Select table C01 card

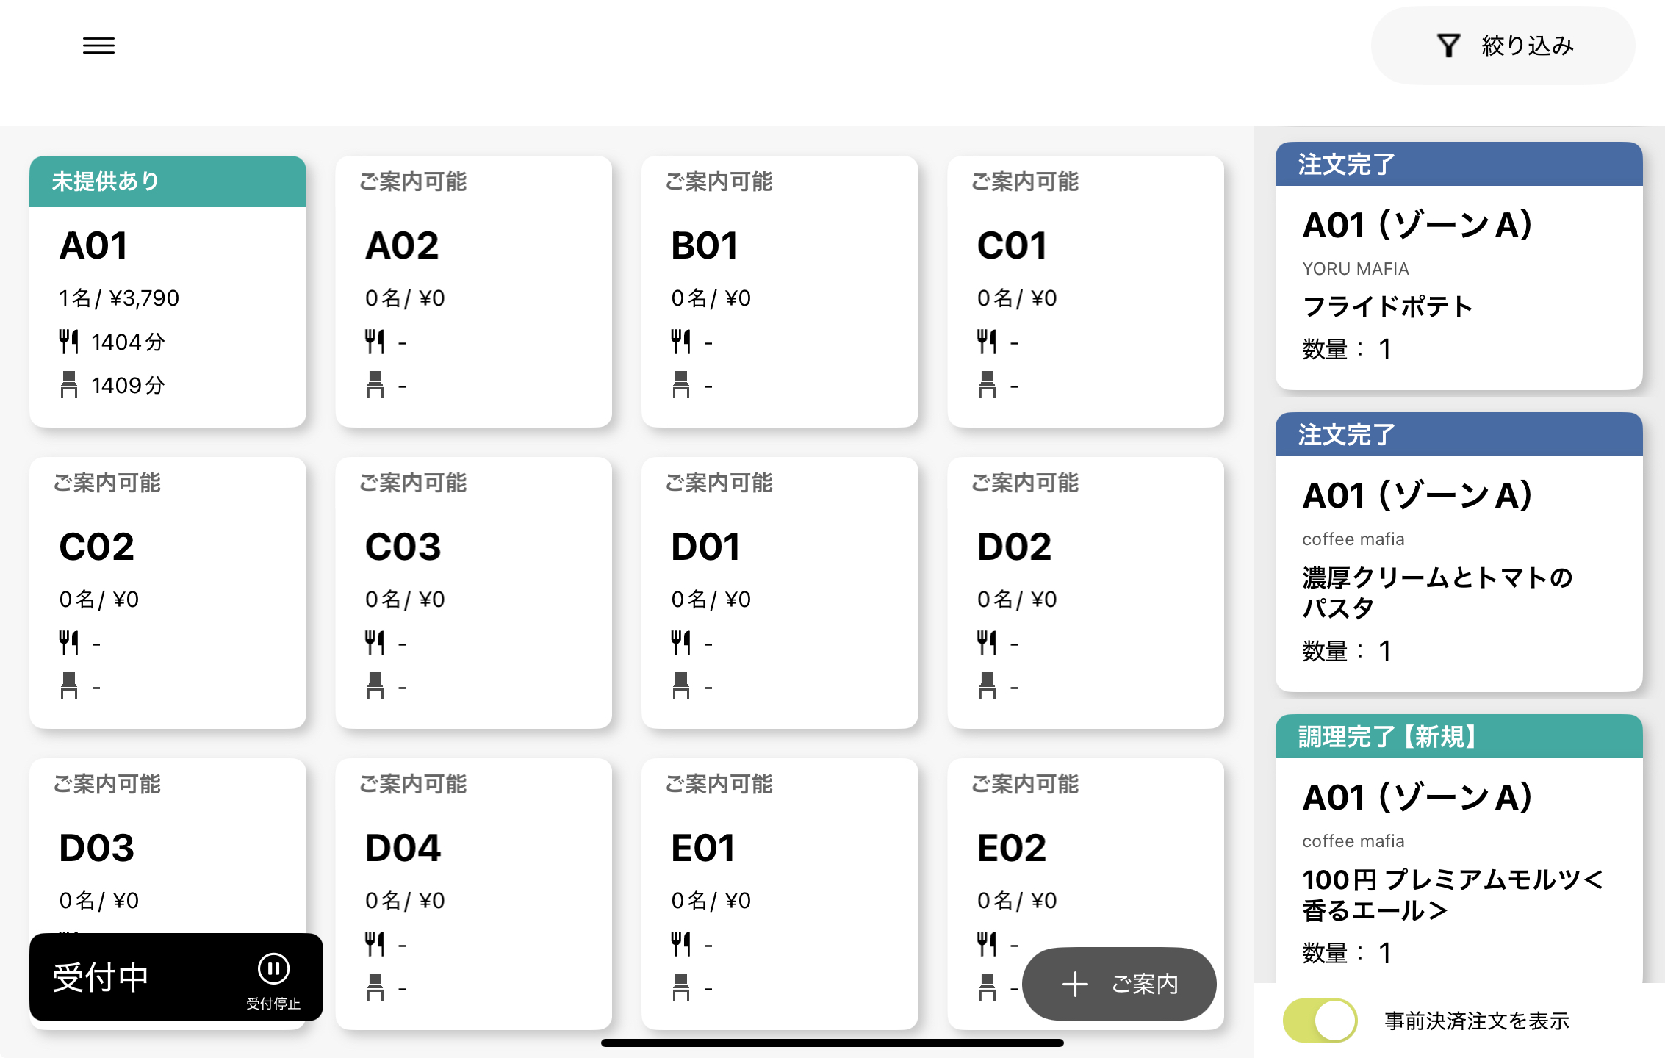[1086, 292]
